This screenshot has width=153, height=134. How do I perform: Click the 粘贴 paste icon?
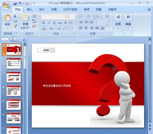coord(8,18)
